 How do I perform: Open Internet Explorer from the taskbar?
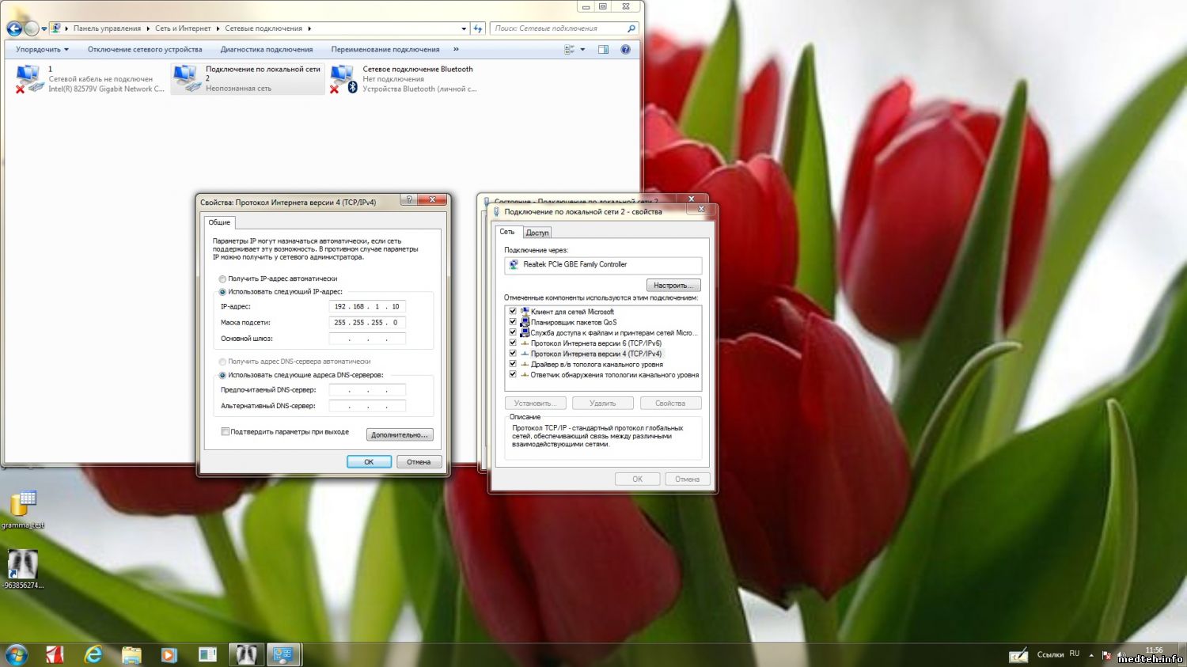point(93,654)
